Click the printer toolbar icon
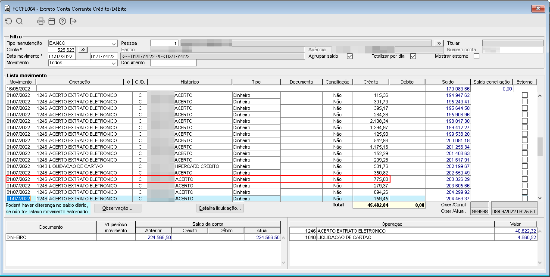Viewport: 550px width, 277px height. 41,21
